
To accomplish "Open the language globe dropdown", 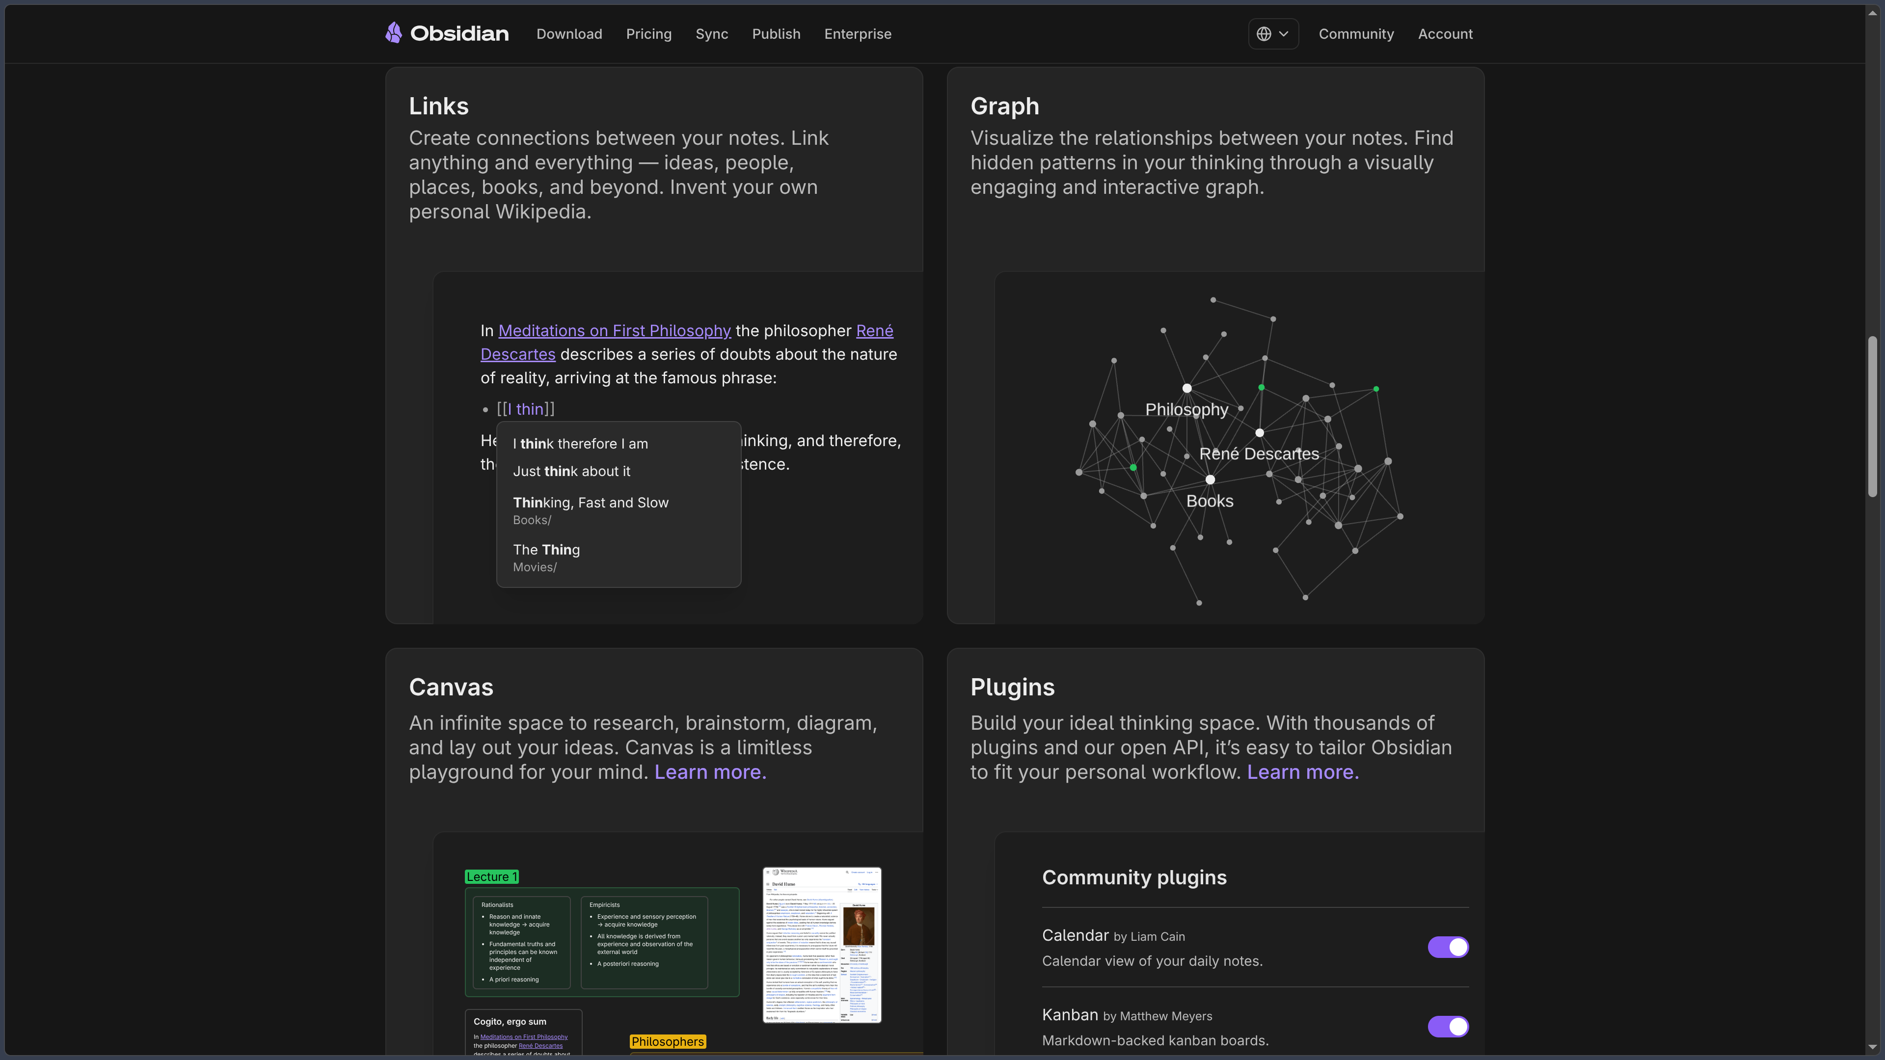I will [x=1273, y=34].
